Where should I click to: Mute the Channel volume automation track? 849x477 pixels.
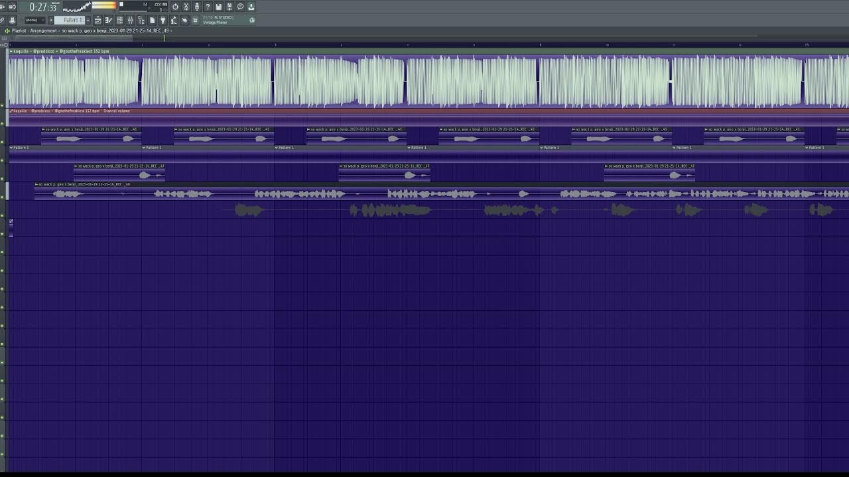tap(3, 123)
